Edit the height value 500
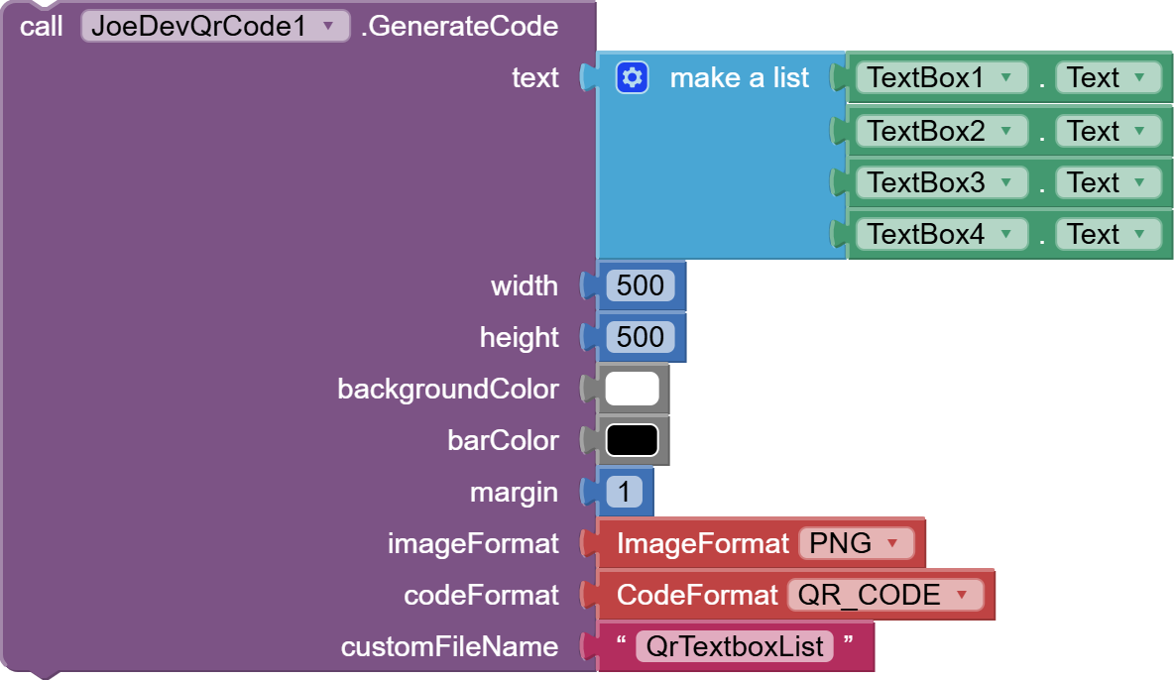This screenshot has width=1174, height=680. pos(640,337)
